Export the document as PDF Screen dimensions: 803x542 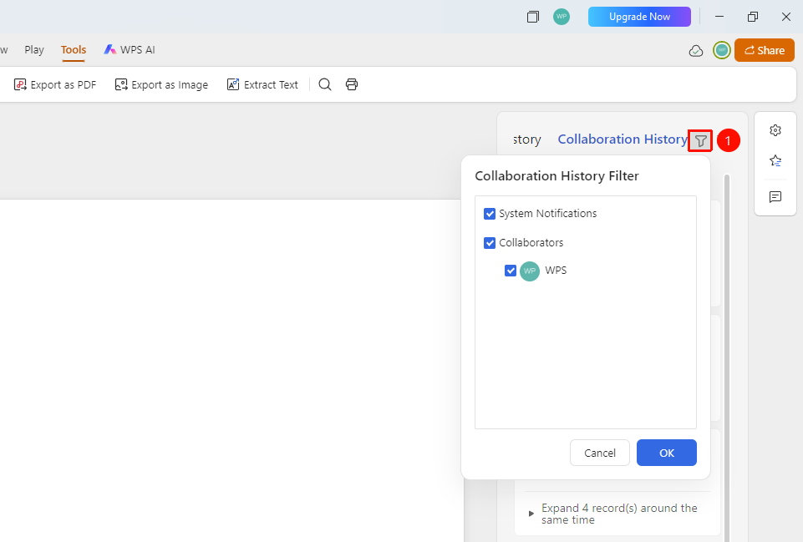point(55,85)
